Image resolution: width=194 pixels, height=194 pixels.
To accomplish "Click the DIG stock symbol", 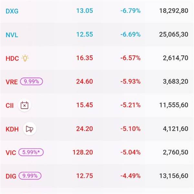I will (11, 176).
